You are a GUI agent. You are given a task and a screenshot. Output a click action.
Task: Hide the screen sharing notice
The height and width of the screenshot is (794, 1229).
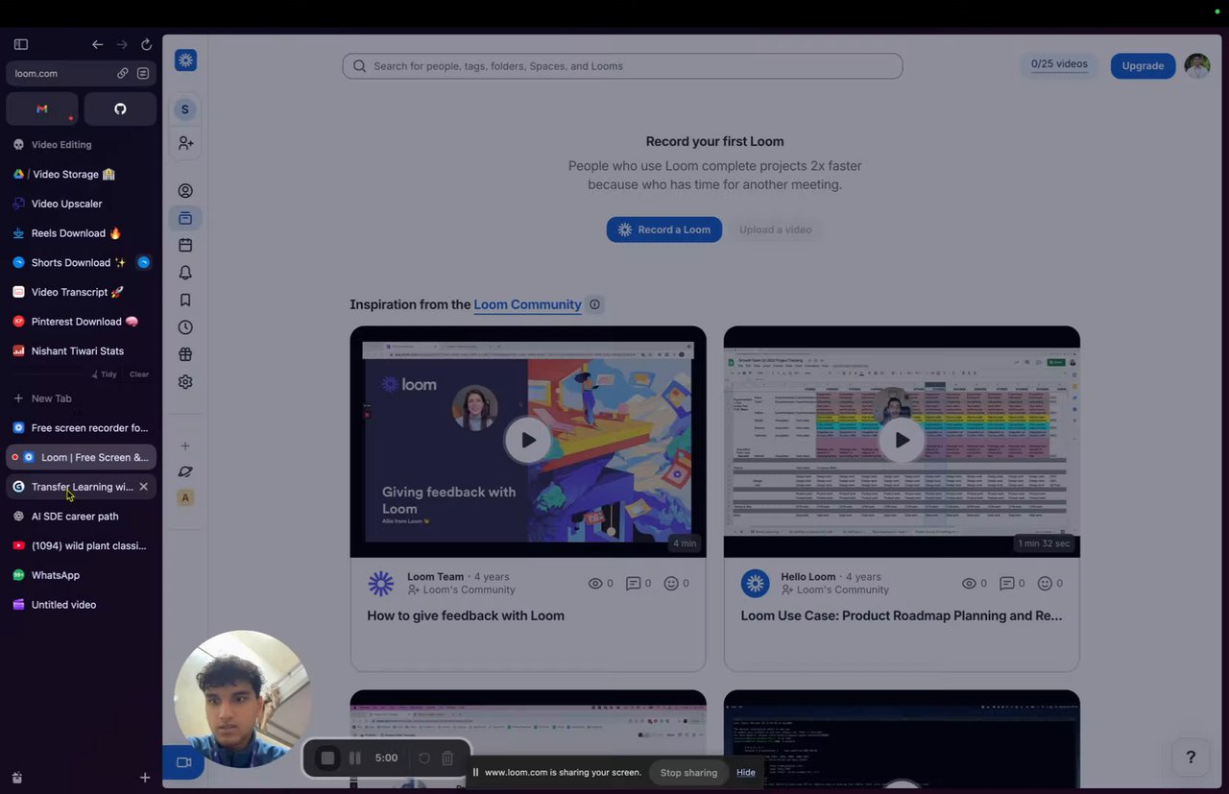[746, 773]
